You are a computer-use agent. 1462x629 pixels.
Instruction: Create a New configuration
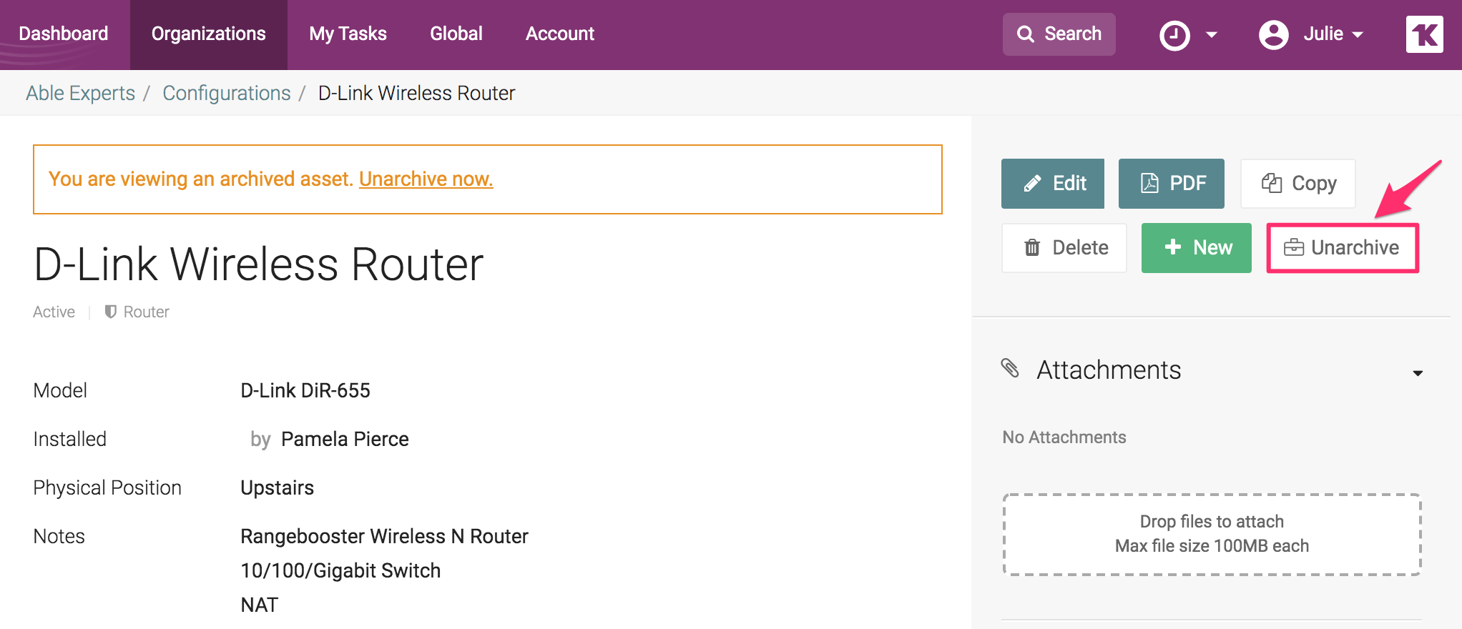1196,248
